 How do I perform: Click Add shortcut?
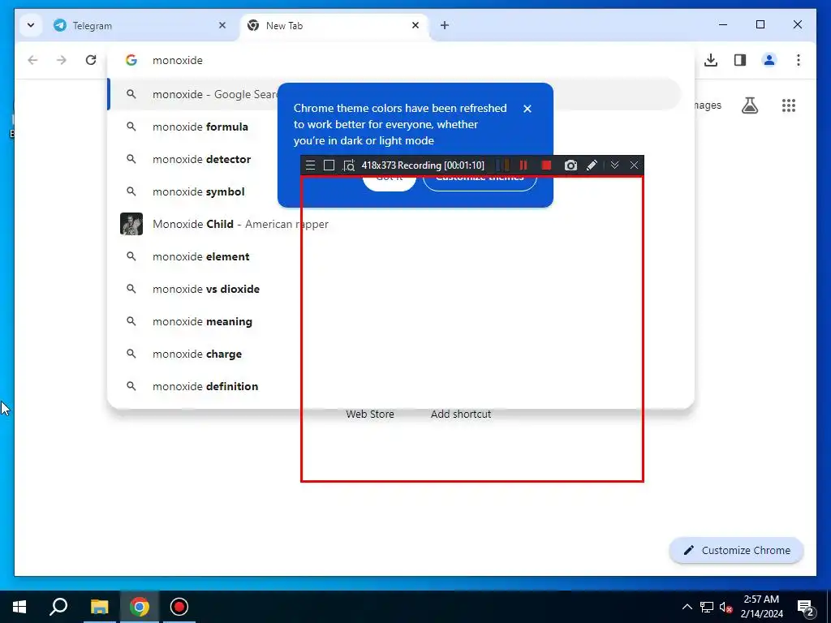(461, 415)
